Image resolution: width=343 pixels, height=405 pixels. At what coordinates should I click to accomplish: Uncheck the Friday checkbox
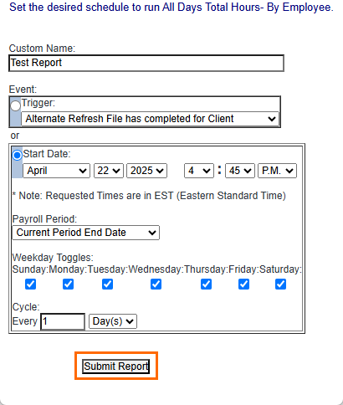tap(243, 285)
